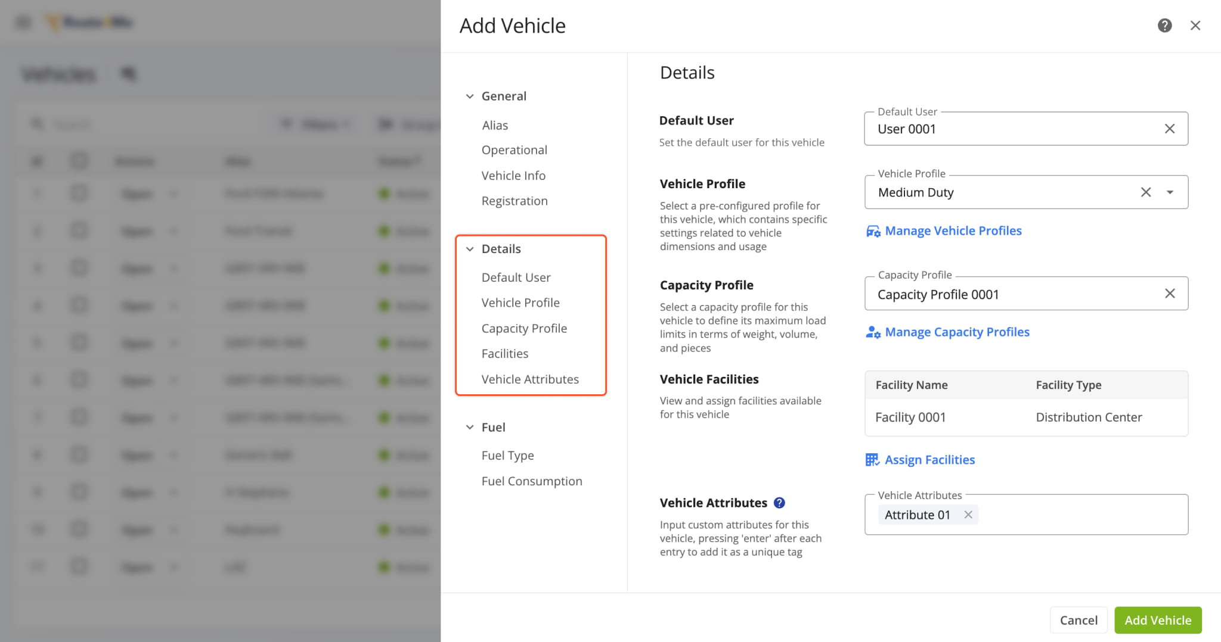
Task: Click the Cancel button
Action: click(1078, 620)
